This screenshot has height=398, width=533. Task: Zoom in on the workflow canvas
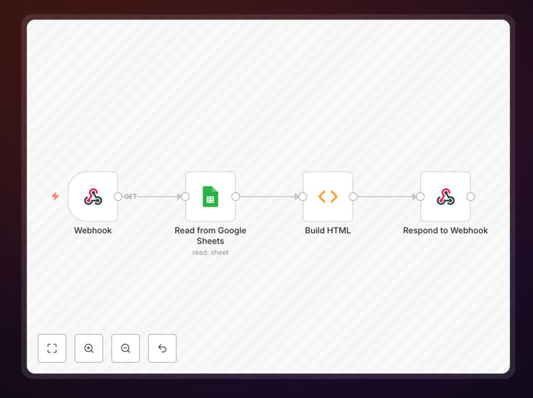point(88,348)
